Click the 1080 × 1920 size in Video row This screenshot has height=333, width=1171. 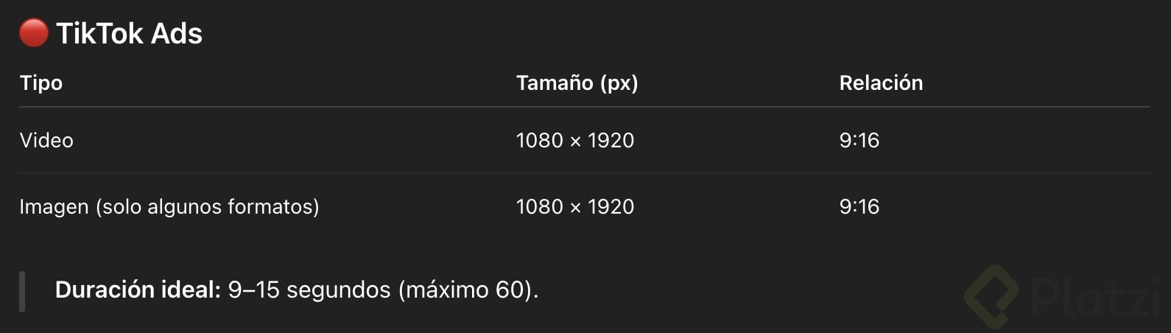pos(574,140)
